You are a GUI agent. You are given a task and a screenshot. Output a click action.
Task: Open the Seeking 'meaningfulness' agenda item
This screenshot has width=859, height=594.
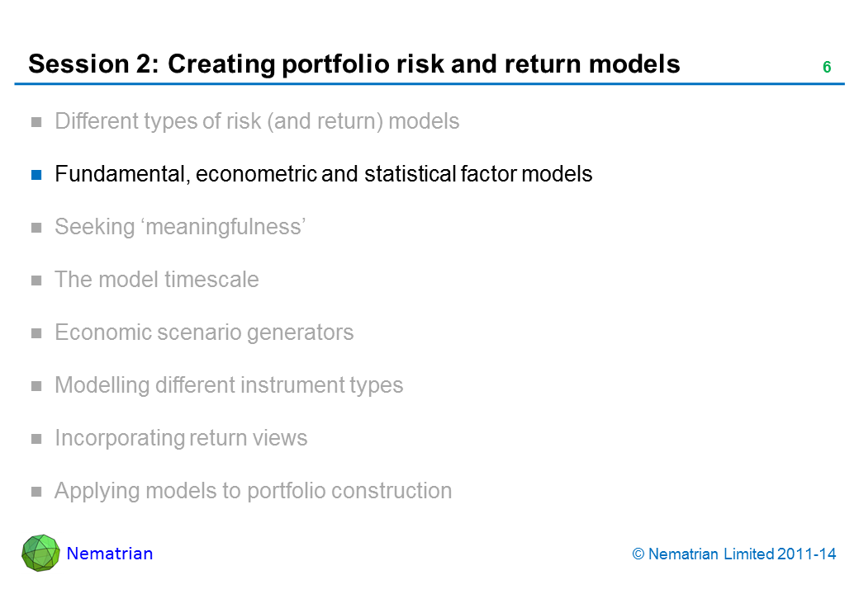(181, 227)
